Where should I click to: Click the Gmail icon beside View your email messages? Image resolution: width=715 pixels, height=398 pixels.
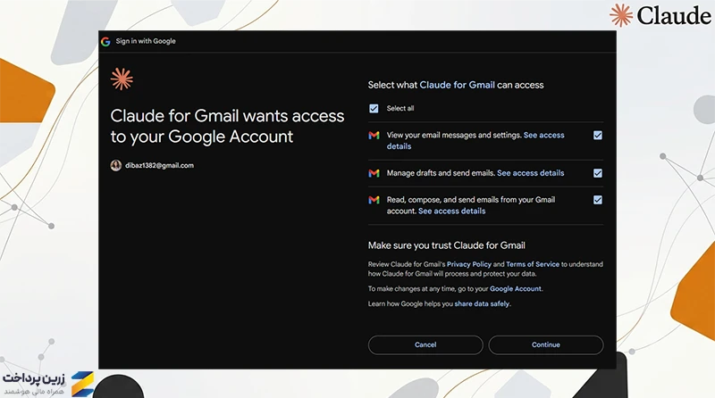click(x=374, y=136)
